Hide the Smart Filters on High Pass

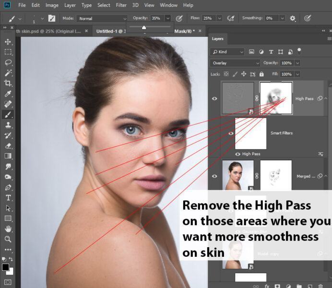coord(231,133)
